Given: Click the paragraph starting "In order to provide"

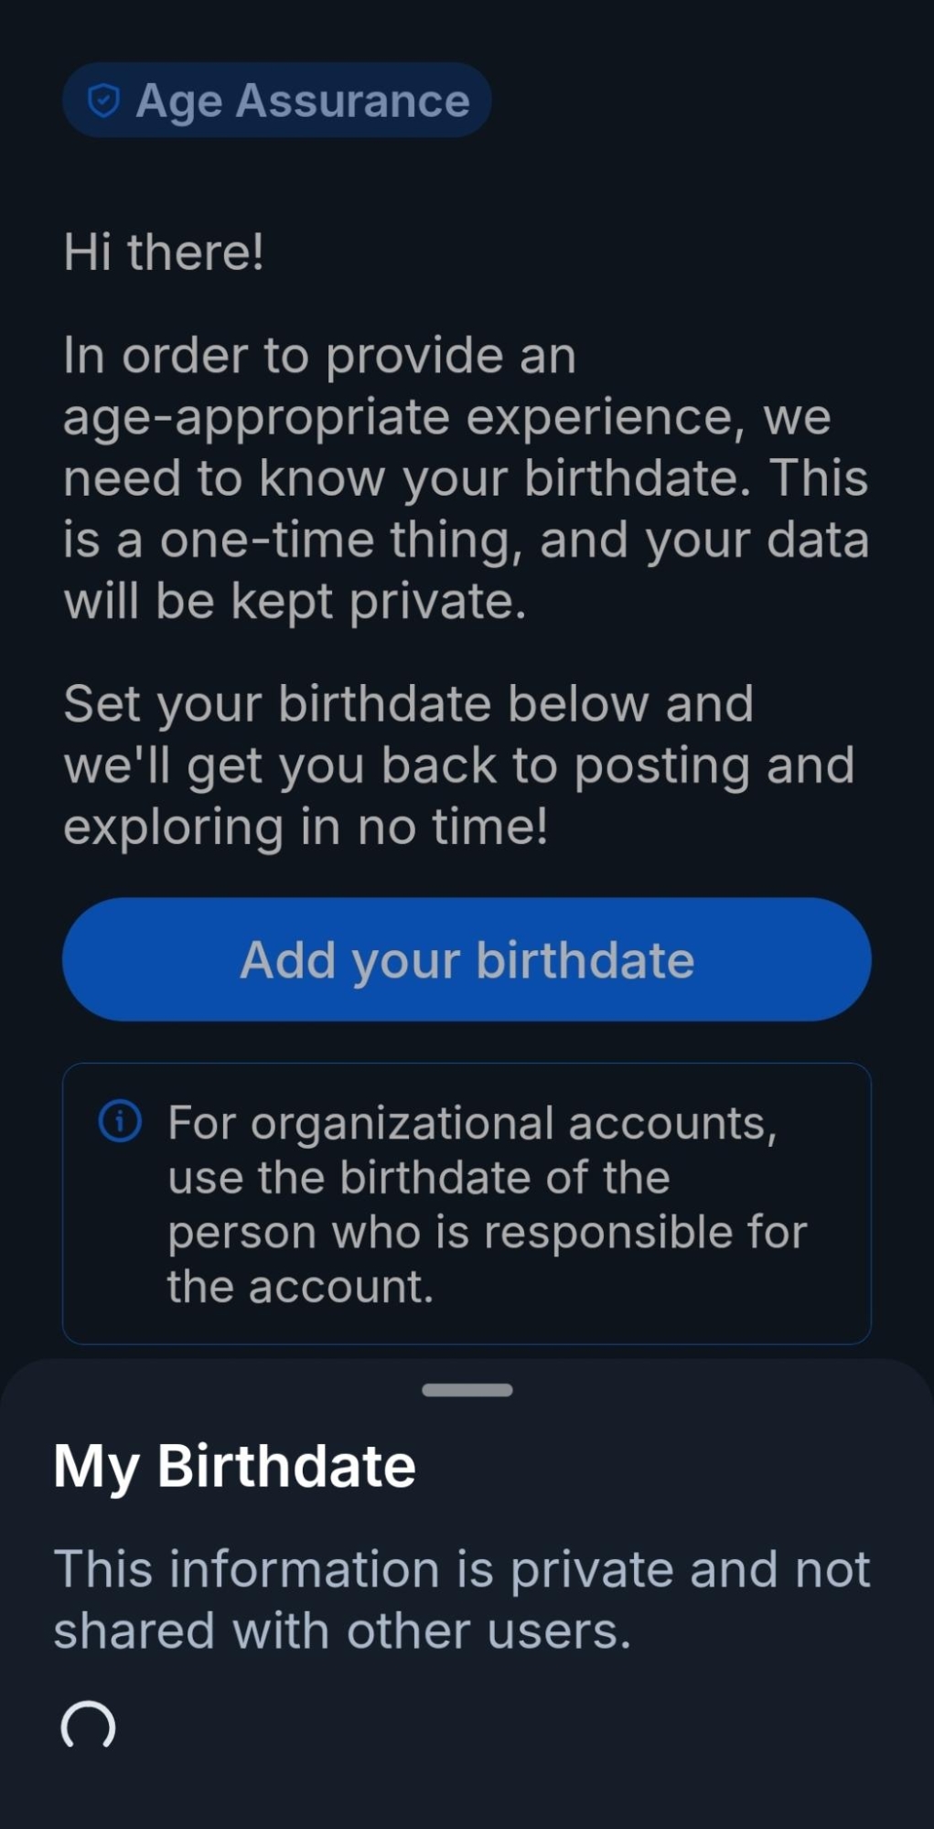Looking at the screenshot, I should 465,477.
